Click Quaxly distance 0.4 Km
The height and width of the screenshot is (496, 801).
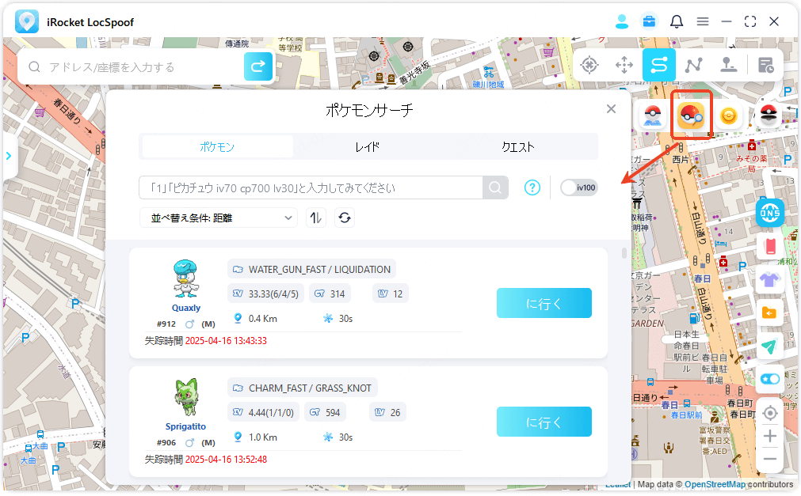(262, 319)
